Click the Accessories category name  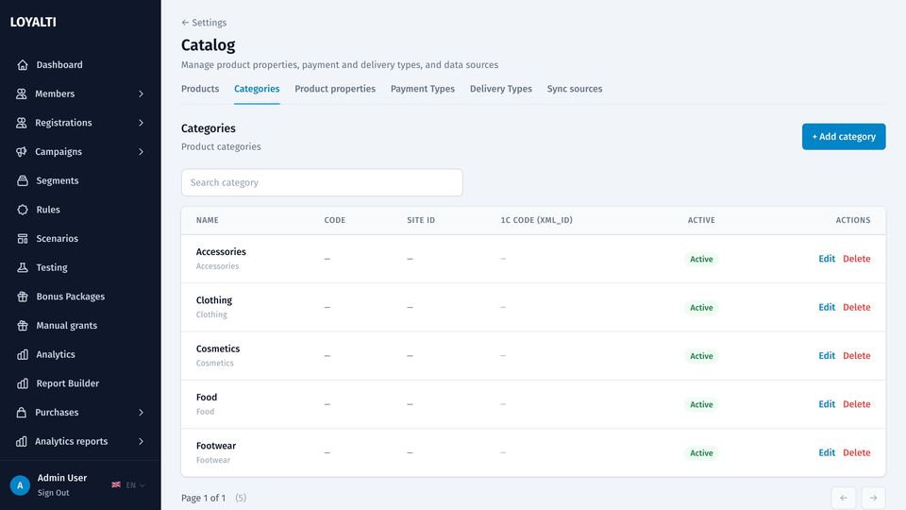pyautogui.click(x=221, y=251)
